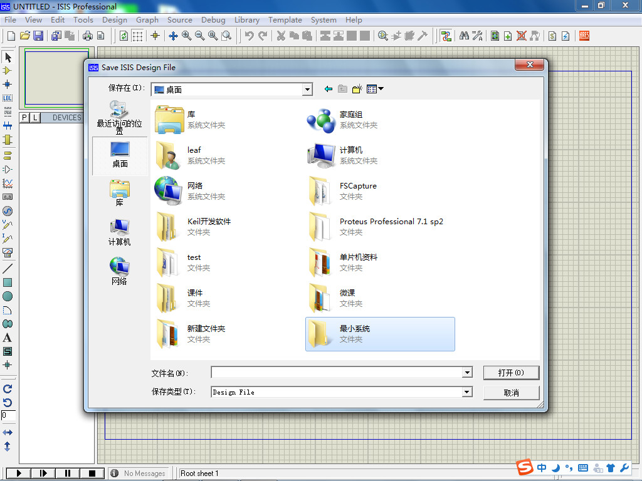Select the 2D line graphics tool
This screenshot has width=642, height=481.
click(x=8, y=268)
